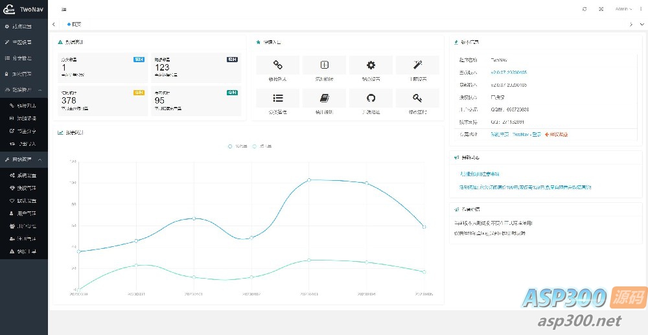Open the gear settings quick-entry tile

pyautogui.click(x=371, y=65)
